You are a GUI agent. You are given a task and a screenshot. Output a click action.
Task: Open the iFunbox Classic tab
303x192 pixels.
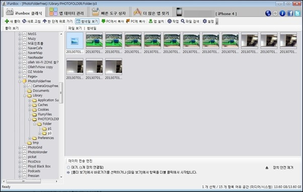pyautogui.click(x=24, y=13)
